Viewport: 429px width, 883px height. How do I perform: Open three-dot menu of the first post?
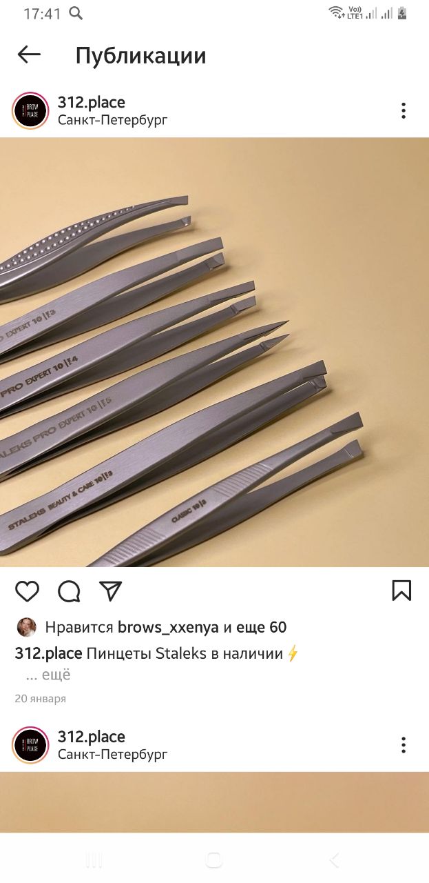click(x=404, y=110)
